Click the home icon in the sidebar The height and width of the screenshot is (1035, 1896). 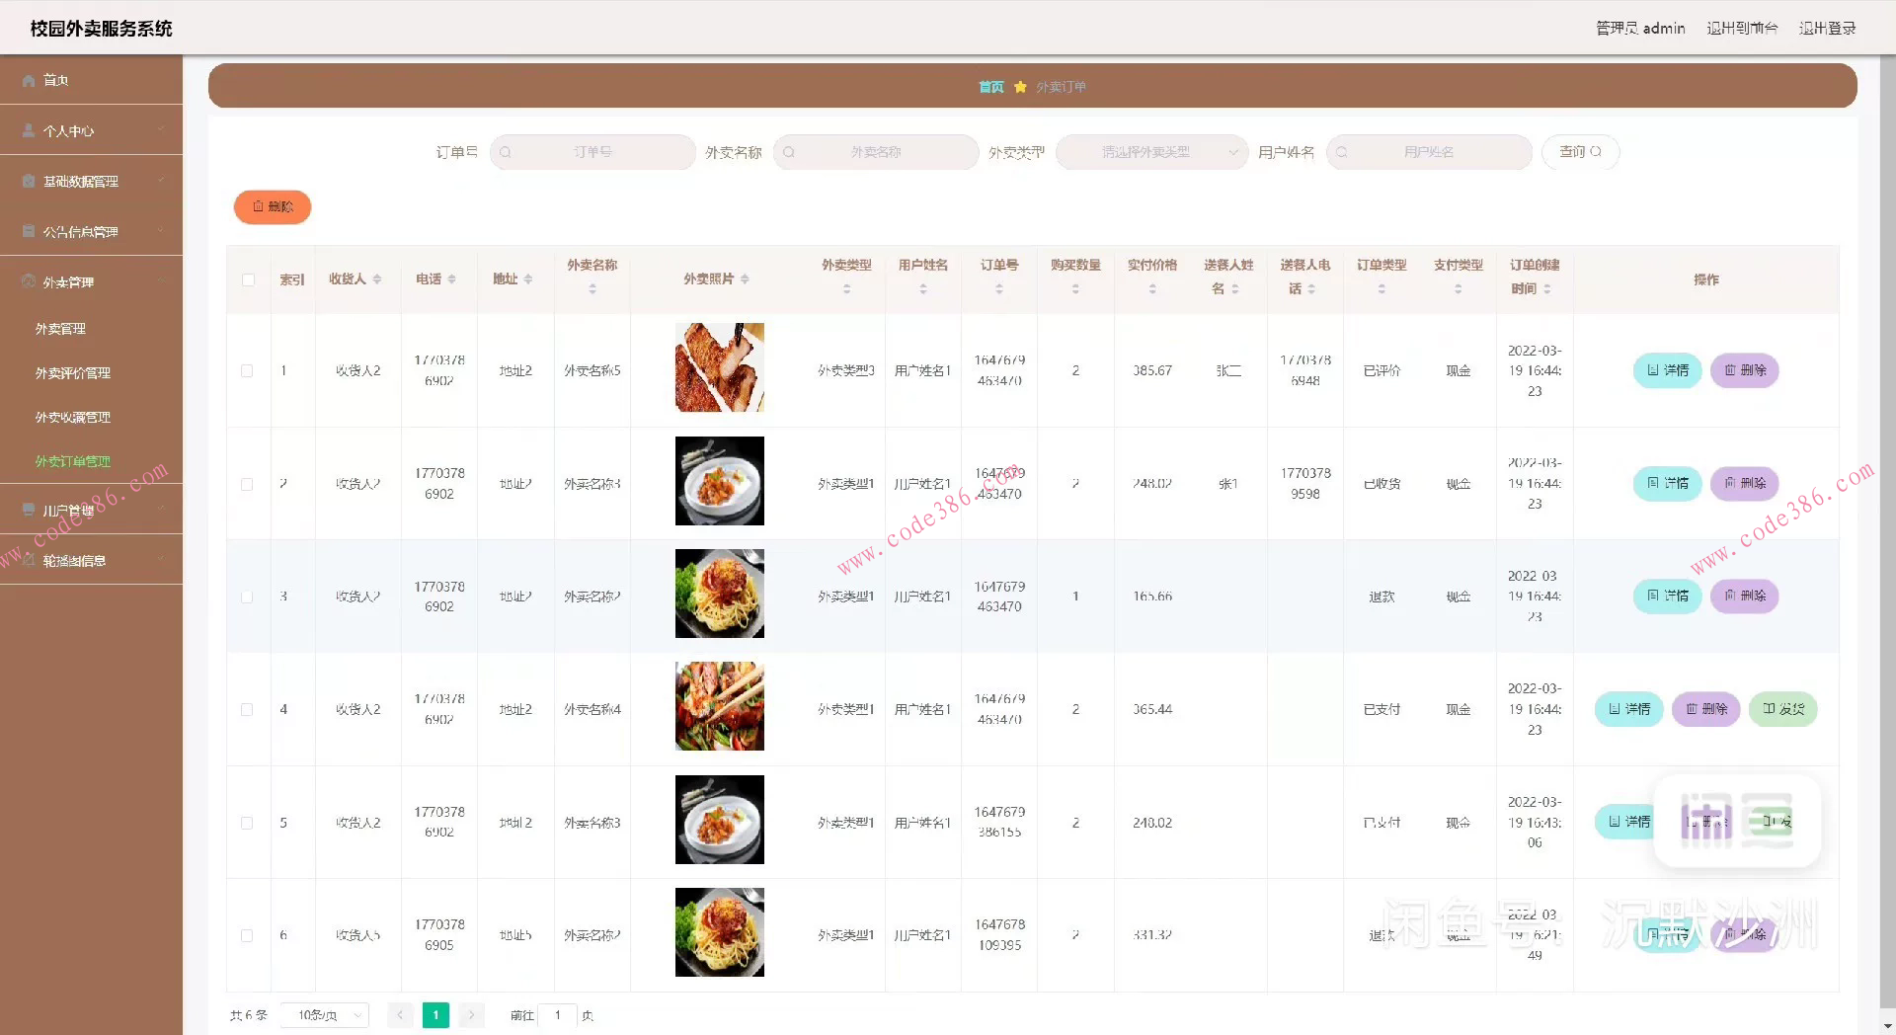[x=29, y=80]
